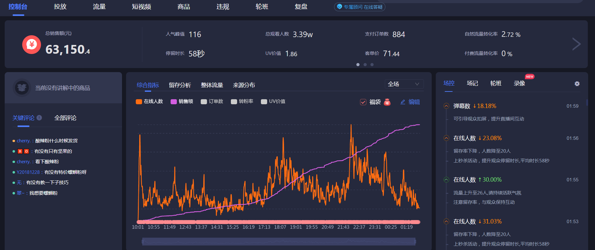Click the 专属顾问 chat bubble icon
Viewport: 595px width, 250px height.
pyautogui.click(x=339, y=7)
